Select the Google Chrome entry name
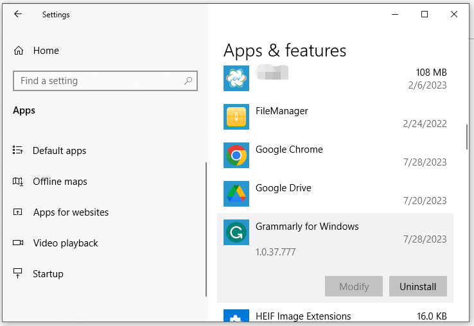The image size is (474, 326). tap(289, 150)
